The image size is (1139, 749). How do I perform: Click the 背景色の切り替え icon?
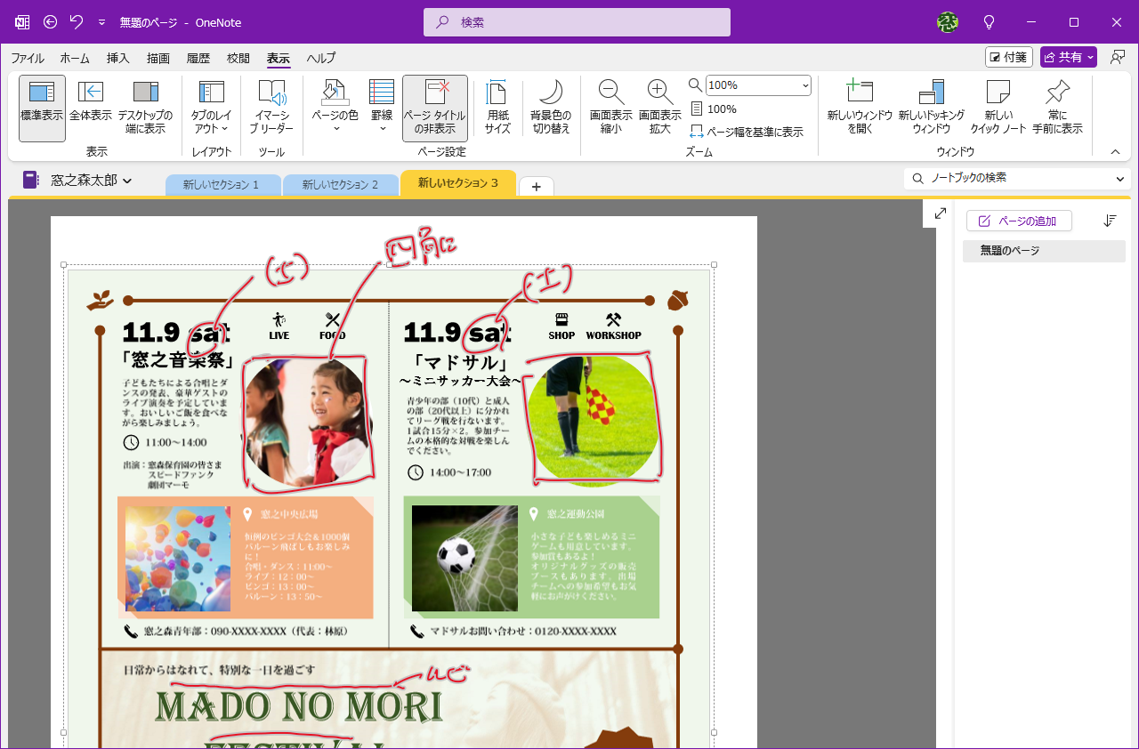[x=552, y=106]
